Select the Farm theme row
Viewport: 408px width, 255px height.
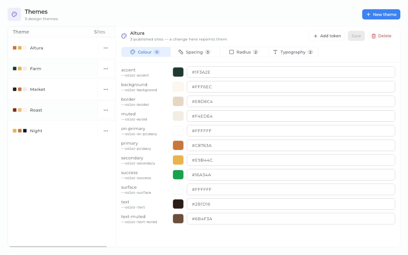(x=62, y=69)
